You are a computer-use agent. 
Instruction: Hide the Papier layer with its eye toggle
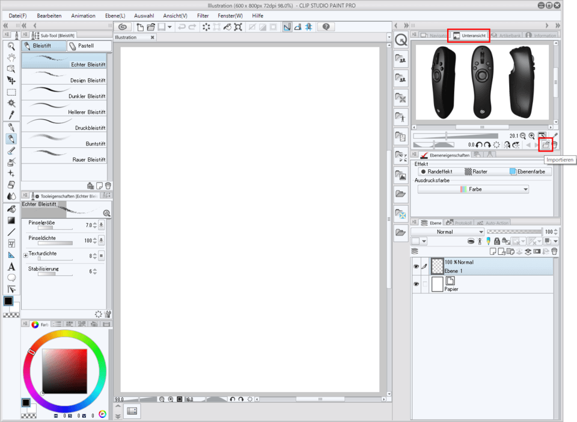(415, 284)
